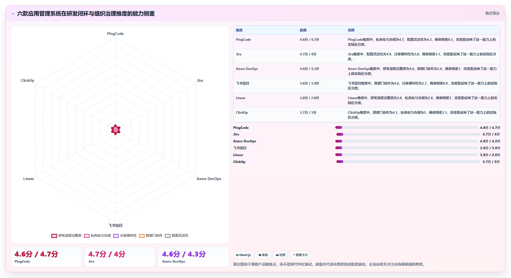The image size is (511, 278).
Task: Click the 飞书项目 progress bar
Action: (x=406, y=148)
